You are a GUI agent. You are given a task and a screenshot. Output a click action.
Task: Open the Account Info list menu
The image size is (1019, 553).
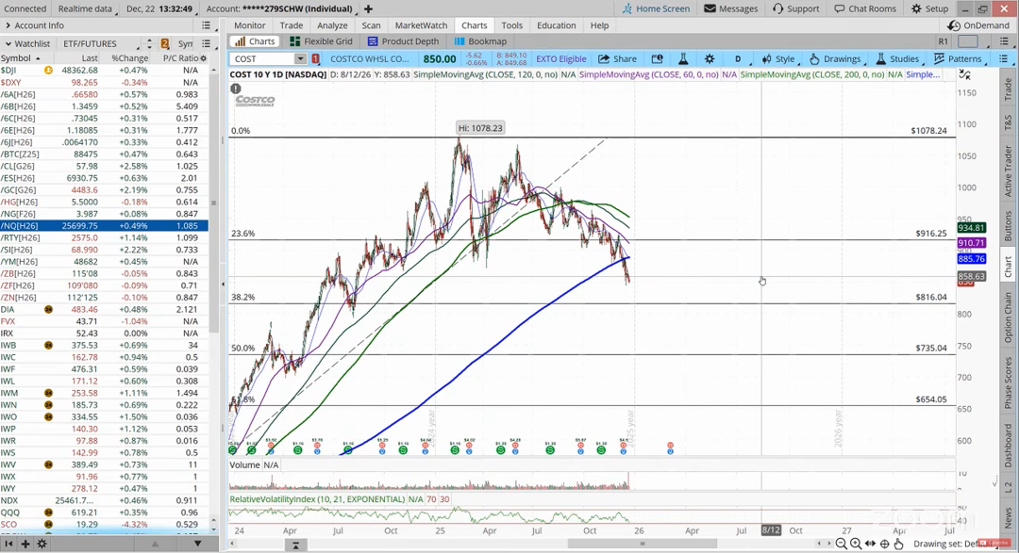click(x=206, y=25)
